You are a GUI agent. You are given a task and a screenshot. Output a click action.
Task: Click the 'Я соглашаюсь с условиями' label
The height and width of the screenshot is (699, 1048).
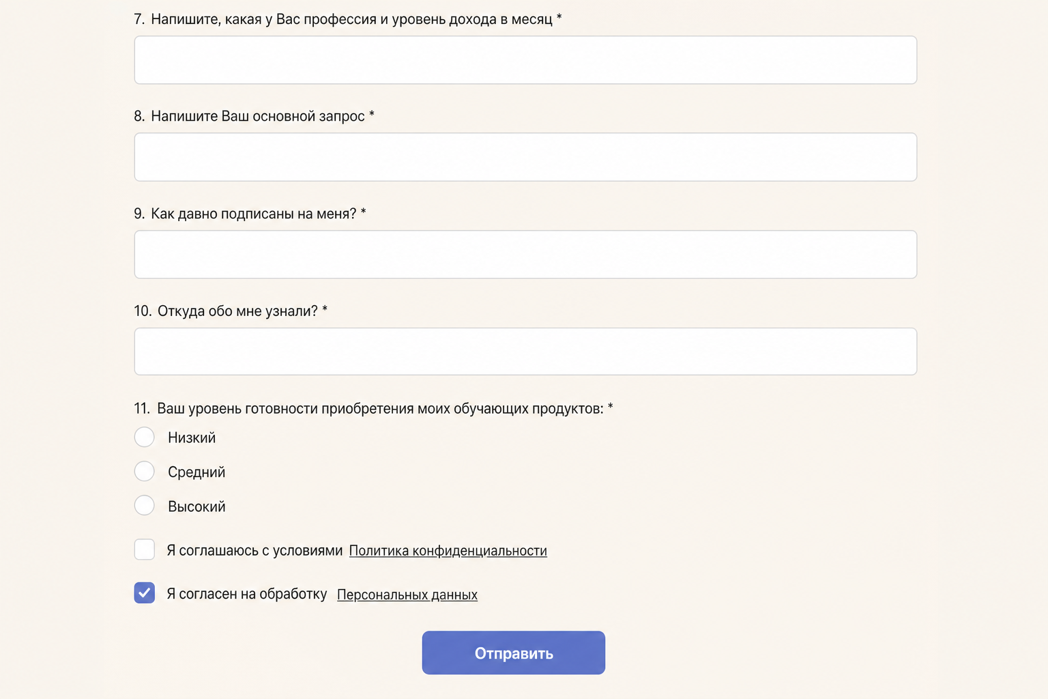click(x=254, y=551)
